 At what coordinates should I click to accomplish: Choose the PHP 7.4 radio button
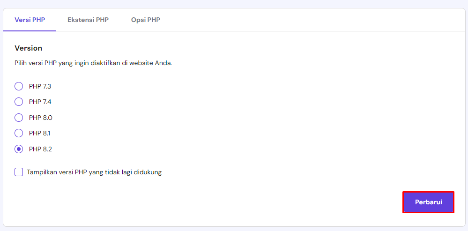19,102
